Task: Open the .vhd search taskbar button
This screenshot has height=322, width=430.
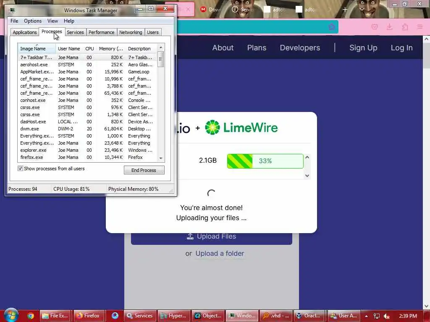Action: 276,316
